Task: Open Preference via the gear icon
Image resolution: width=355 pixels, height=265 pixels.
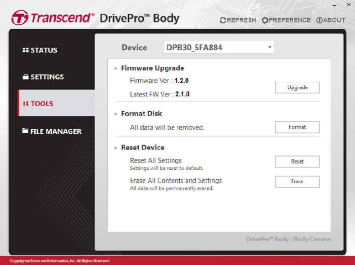Action: click(265, 20)
